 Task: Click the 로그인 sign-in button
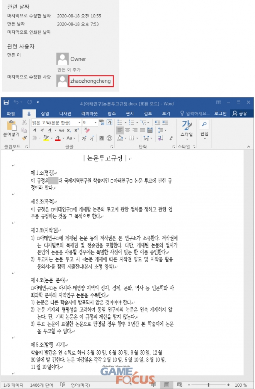(x=220, y=114)
